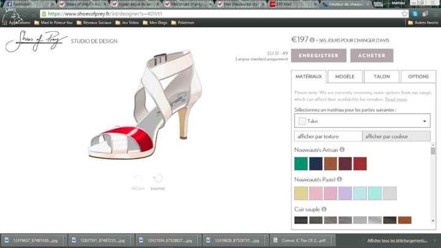The image size is (441, 248).
Task: Switch to the Modèle tab
Action: pos(345,77)
